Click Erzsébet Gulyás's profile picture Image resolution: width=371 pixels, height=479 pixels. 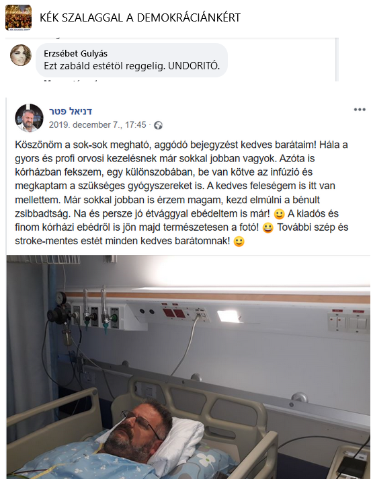point(21,55)
